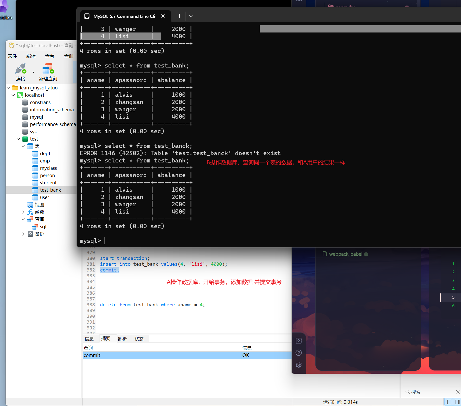Switch to the 剖析 (Profile) tab
This screenshot has height=406, width=461.
click(122, 339)
